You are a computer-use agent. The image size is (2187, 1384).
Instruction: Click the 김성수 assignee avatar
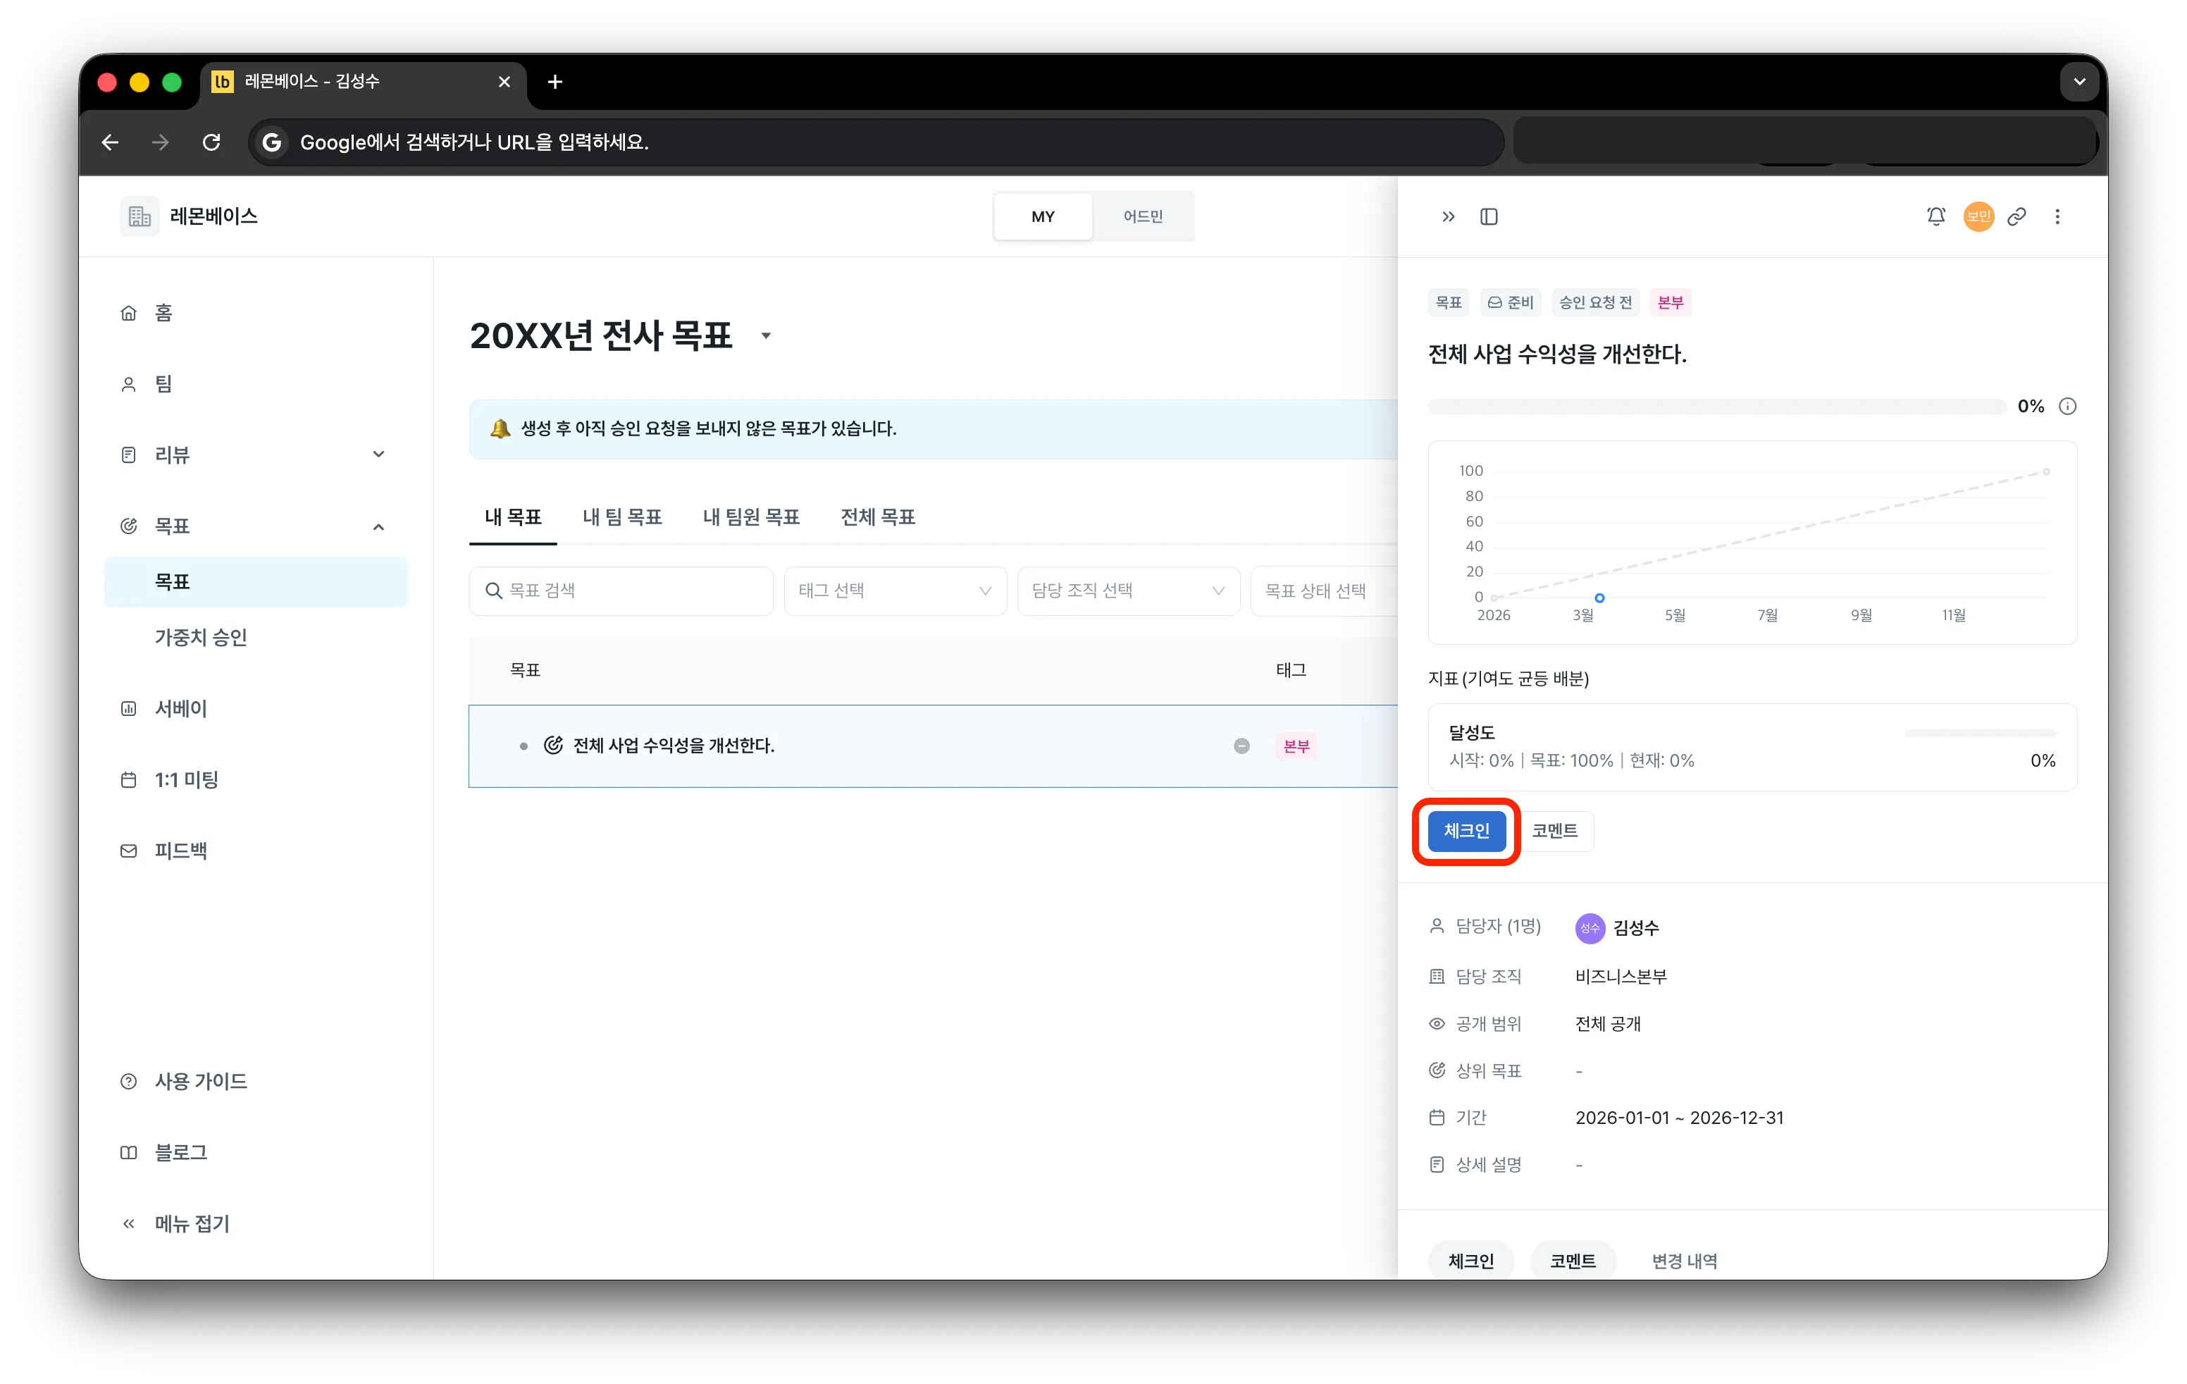[x=1590, y=928]
